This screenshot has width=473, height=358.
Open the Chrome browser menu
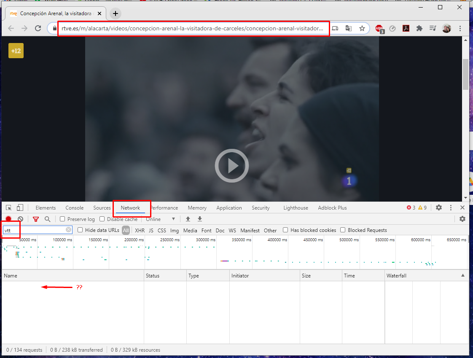click(460, 29)
